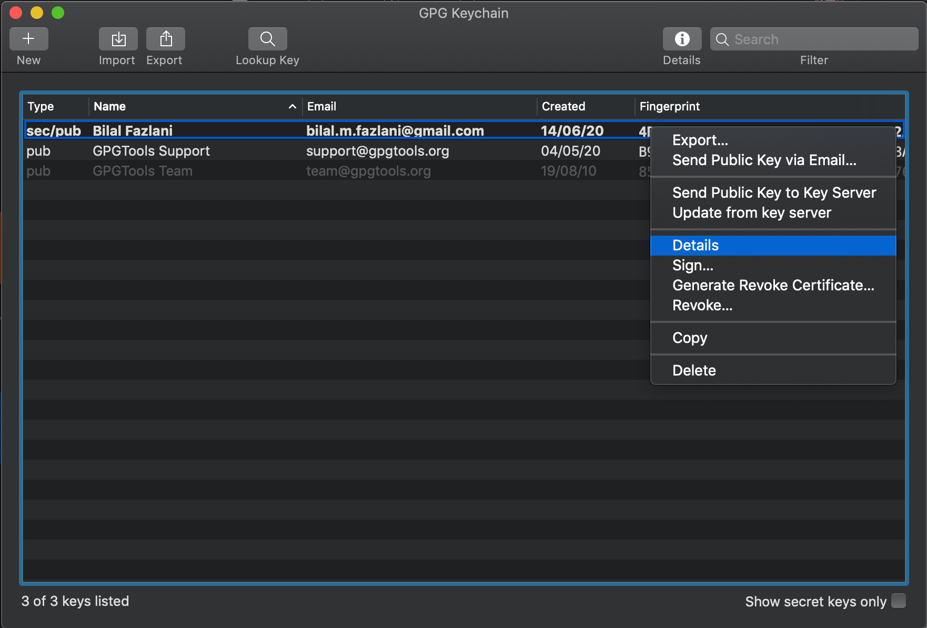The image size is (927, 628).
Task: Click bilal.m.fazlani@gmail.com cell
Action: pyautogui.click(x=395, y=130)
